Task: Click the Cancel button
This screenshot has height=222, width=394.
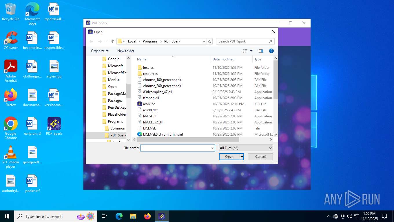Action: click(260, 157)
